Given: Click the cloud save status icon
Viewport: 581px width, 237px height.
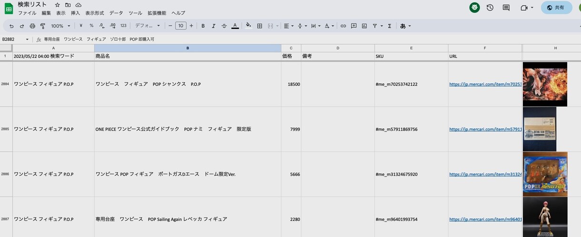Looking at the screenshot, I should [x=78, y=5].
